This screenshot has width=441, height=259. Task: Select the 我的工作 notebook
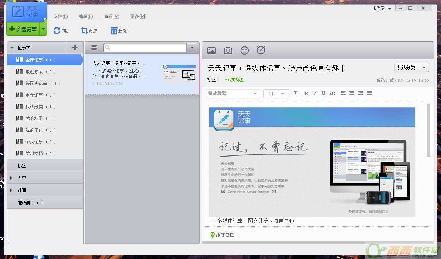(45, 130)
